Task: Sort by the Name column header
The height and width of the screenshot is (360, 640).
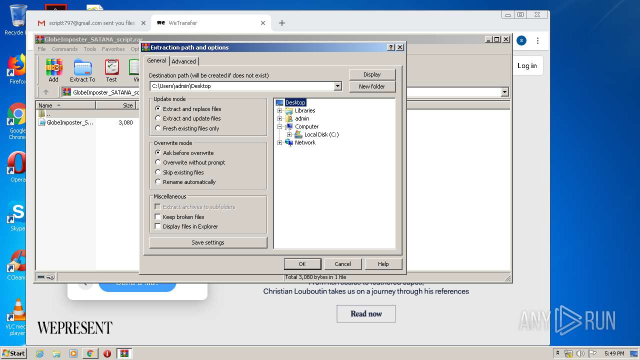Action: (x=65, y=105)
